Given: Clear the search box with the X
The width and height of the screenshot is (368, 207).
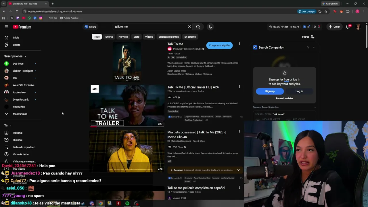Looking at the screenshot, I should click(189, 27).
